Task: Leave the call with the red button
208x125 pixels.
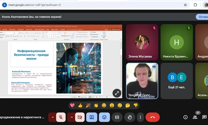Action: pos(153,117)
